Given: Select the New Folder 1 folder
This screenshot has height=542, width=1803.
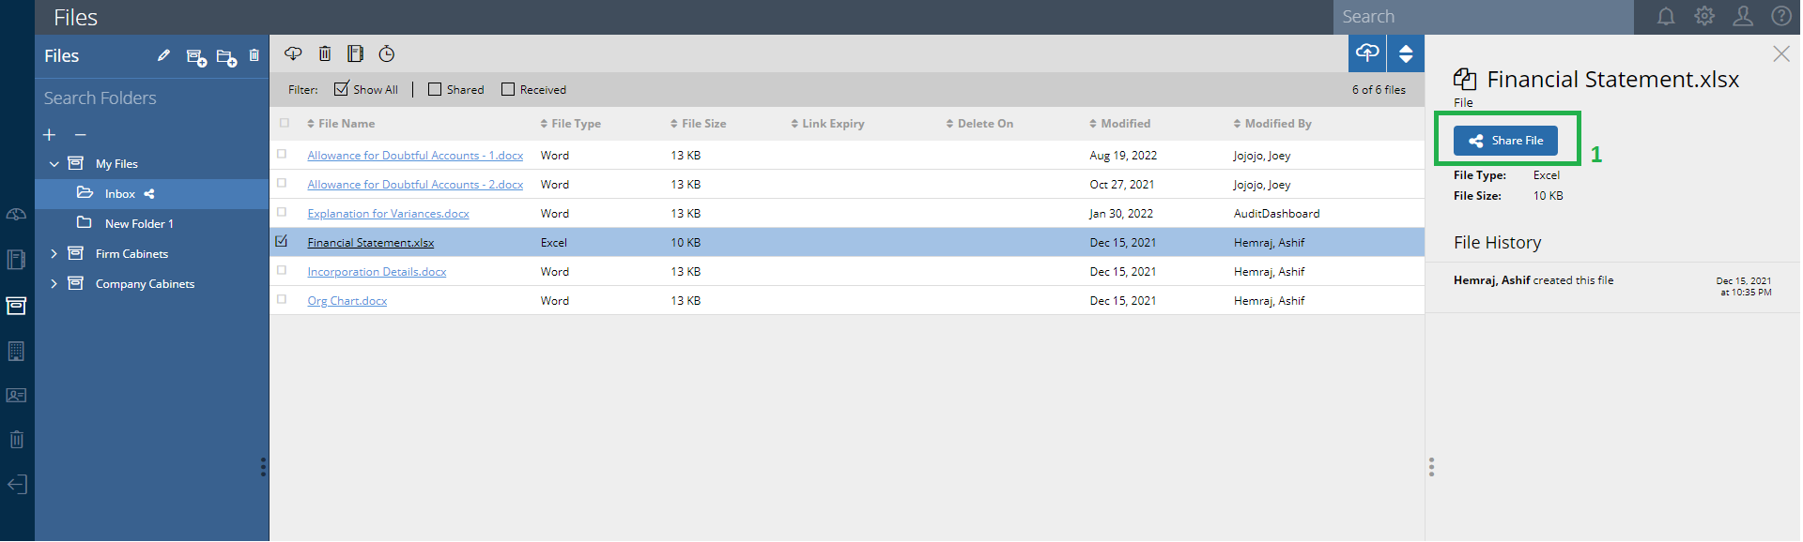Looking at the screenshot, I should coord(139,224).
